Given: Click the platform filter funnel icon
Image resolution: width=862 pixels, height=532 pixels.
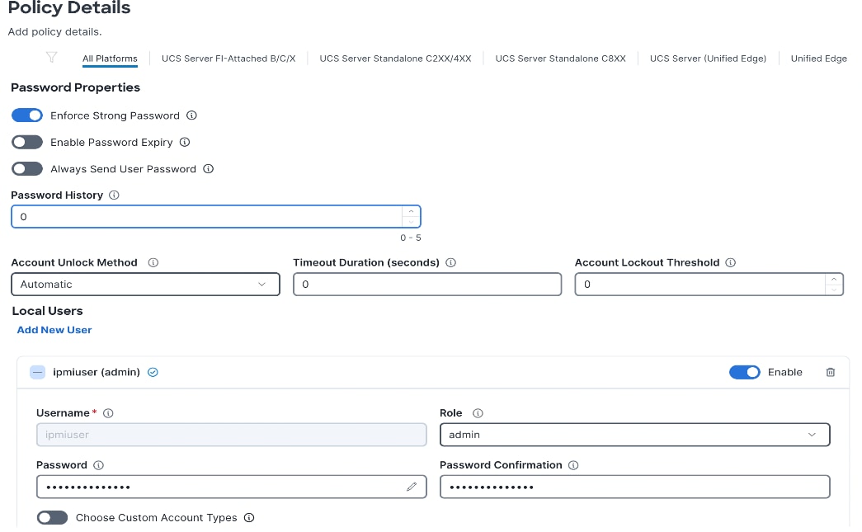Looking at the screenshot, I should [x=51, y=57].
